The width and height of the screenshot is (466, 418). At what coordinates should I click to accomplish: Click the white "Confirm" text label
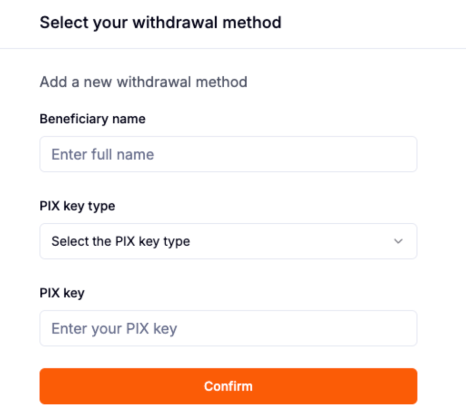[228, 386]
